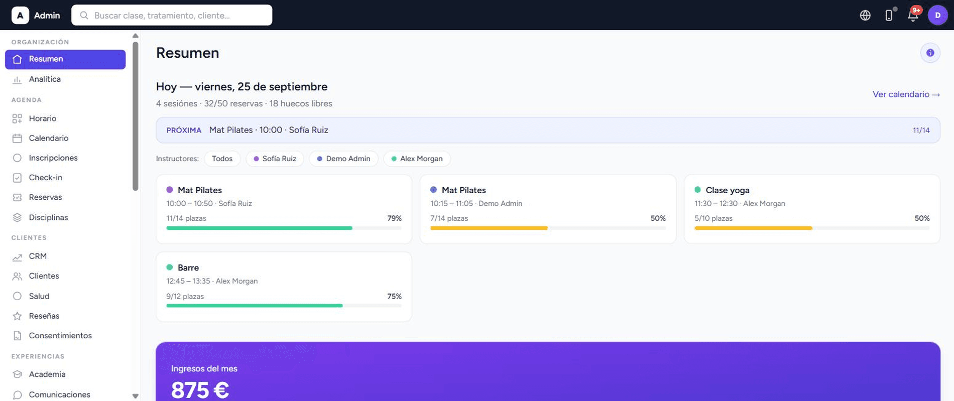Click the heading Hoy — viernes, 25 de septiembre

[242, 86]
